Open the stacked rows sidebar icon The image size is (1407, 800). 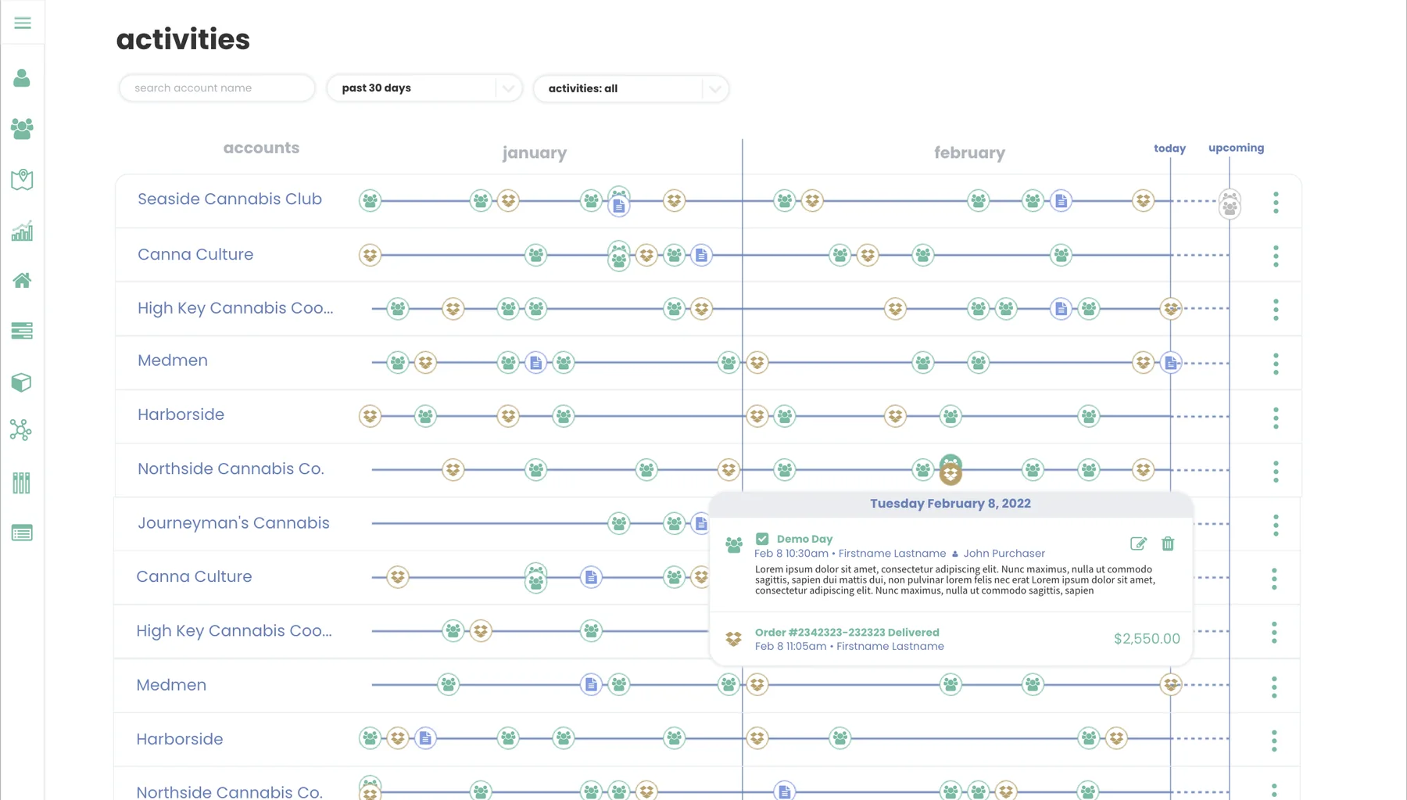(22, 331)
